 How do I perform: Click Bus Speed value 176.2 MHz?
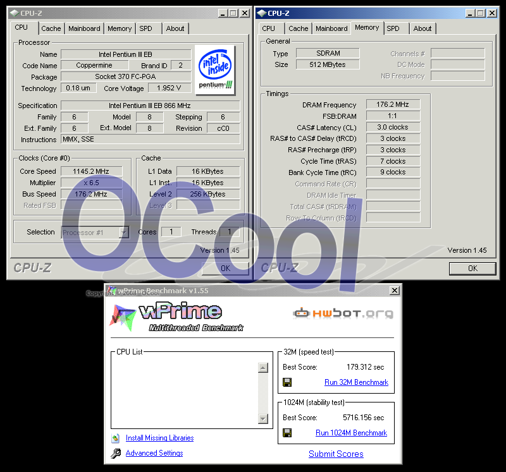91,194
